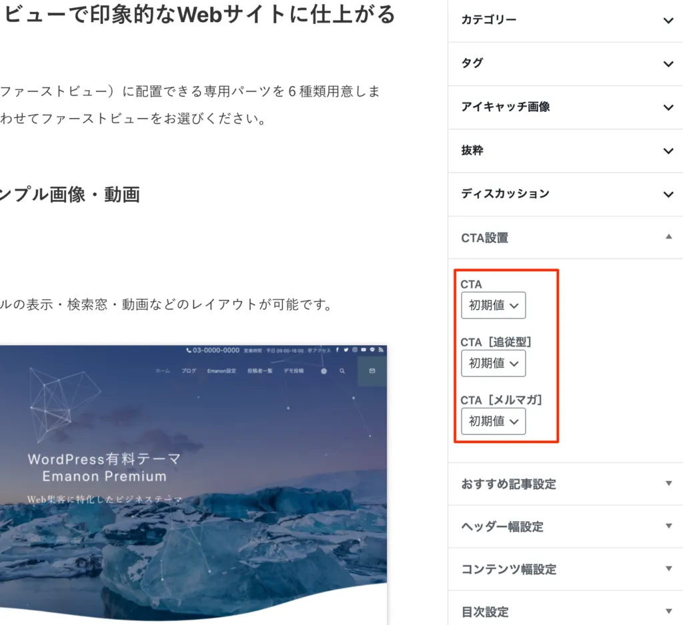Viewport: 683px width, 625px height.
Task: Click the おすすめ記事設定 panel title
Action: [508, 484]
